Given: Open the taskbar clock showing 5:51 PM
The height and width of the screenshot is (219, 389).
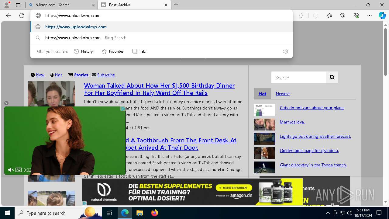Looking at the screenshot, I should [x=363, y=213].
